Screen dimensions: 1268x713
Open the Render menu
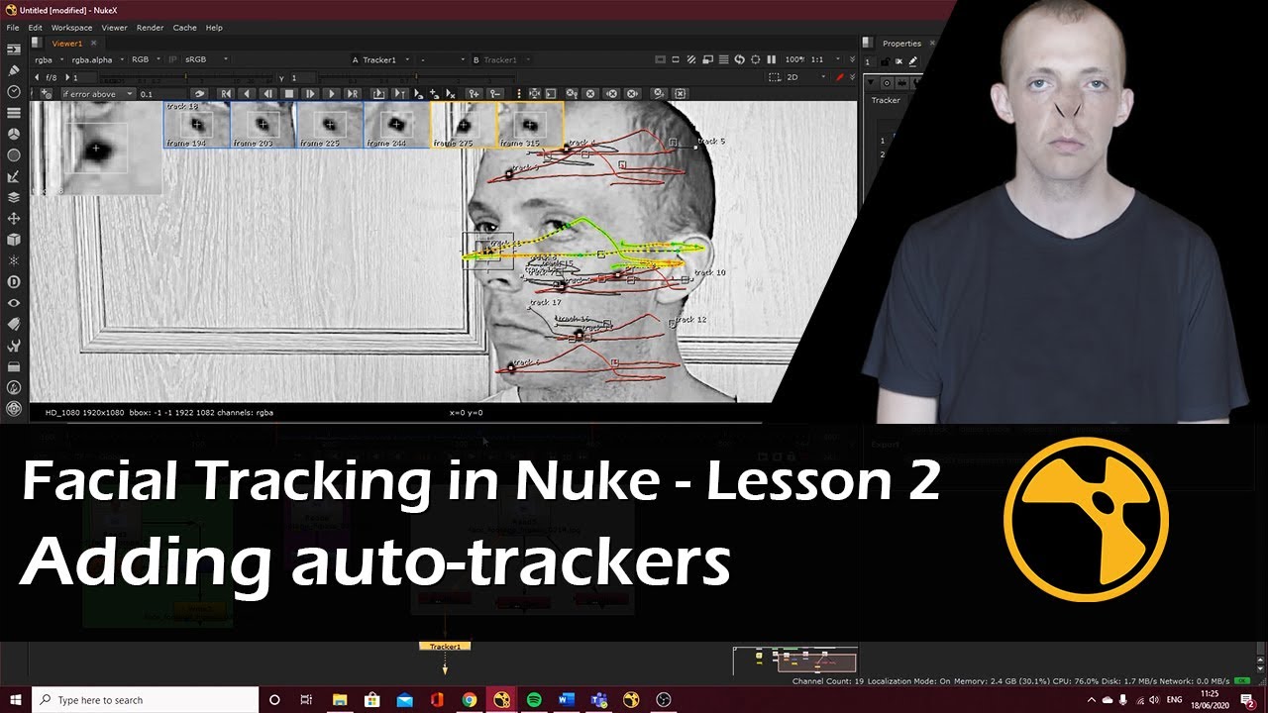pyautogui.click(x=151, y=28)
